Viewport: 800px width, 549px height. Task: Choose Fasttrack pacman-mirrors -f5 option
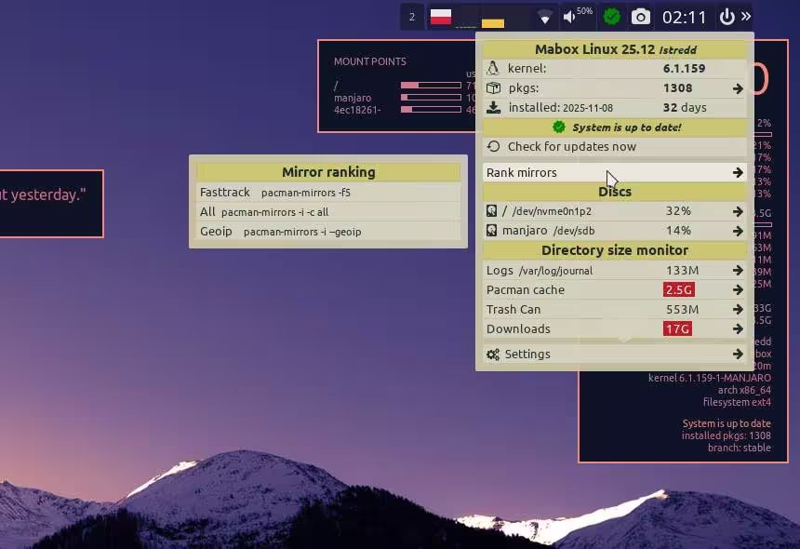[x=274, y=193]
